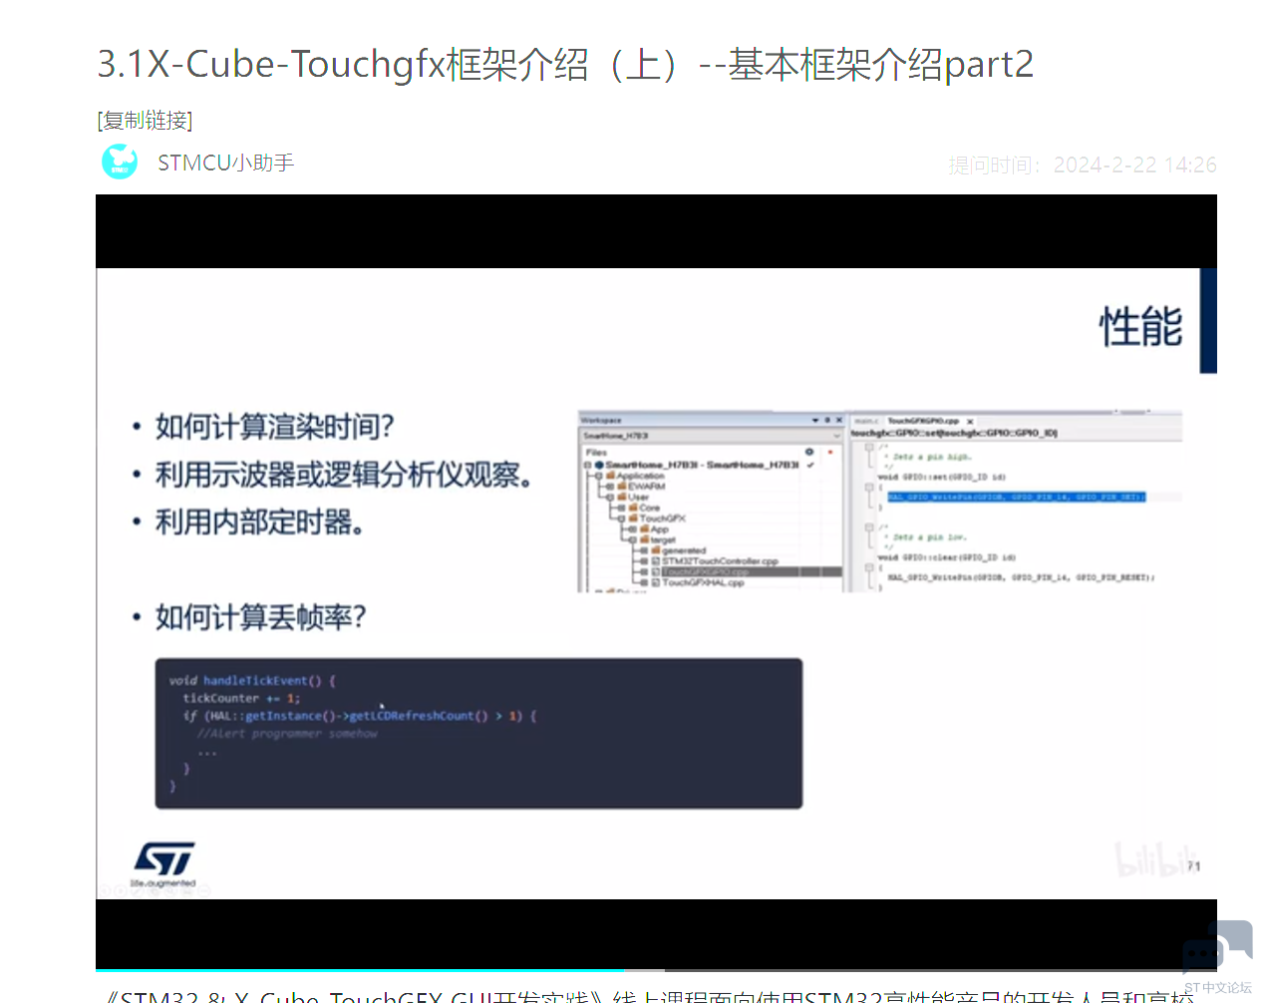Click the bullet 利用示波器或逻辑分析仪观察
The width and height of the screenshot is (1261, 1003).
point(343,475)
